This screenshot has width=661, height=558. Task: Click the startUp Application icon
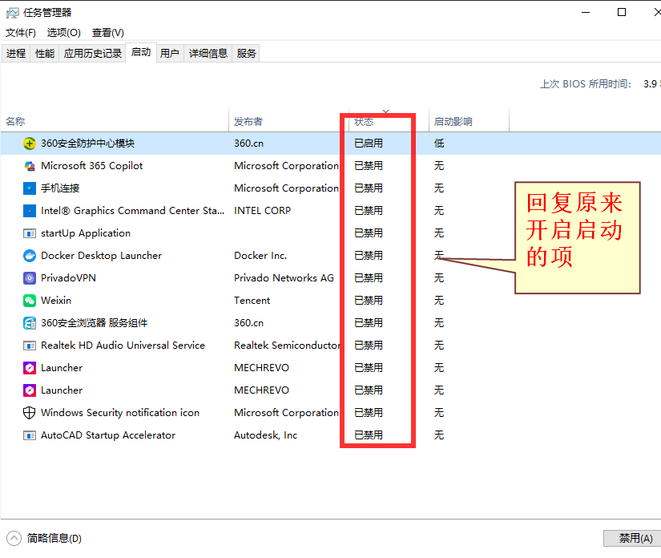click(x=29, y=233)
